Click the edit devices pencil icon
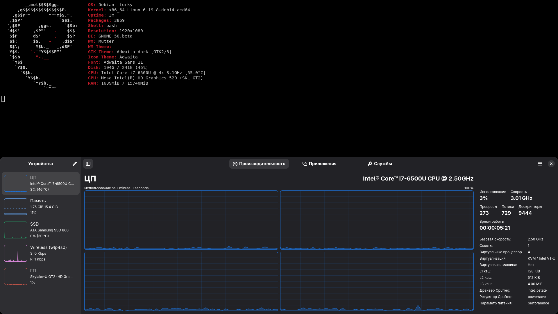Image resolution: width=558 pixels, height=314 pixels. click(75, 164)
